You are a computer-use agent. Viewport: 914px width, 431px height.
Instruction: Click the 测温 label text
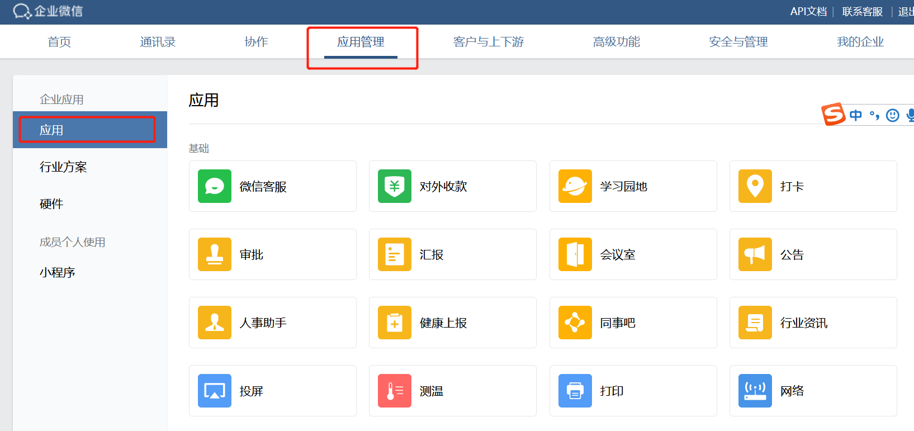coord(432,391)
